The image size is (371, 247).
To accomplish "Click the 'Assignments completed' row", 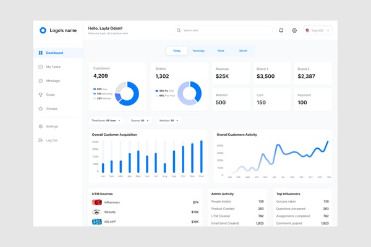I will tap(302, 216).
